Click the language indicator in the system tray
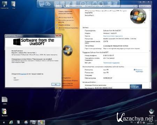This screenshot has width=157, height=125. (132, 122)
